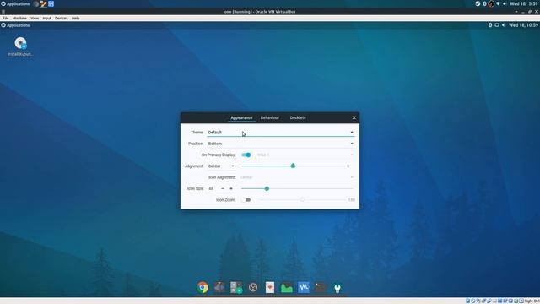The height and width of the screenshot is (304, 540).
Task: Click host panel Wi-Fi indicator
Action: (x=498, y=3)
